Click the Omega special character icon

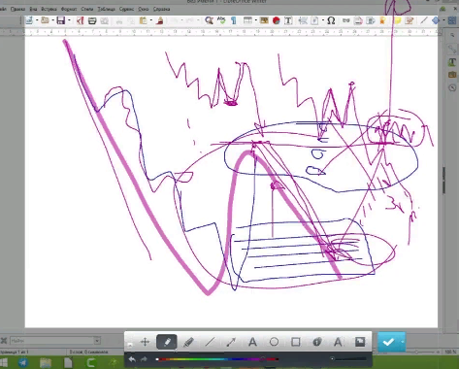click(x=331, y=20)
